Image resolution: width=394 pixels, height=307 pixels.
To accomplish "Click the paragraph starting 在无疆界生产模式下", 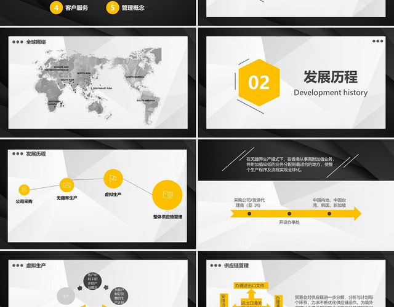I will (290, 165).
